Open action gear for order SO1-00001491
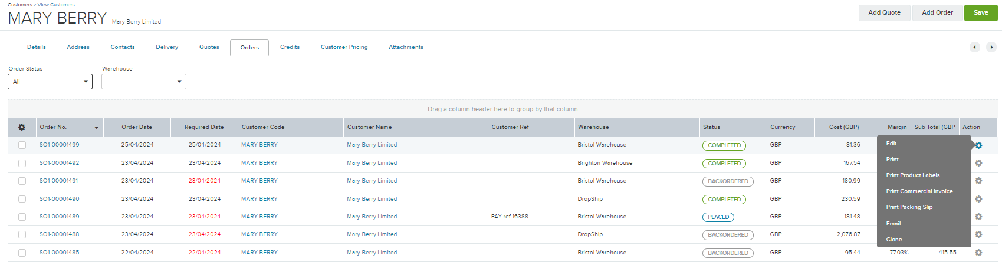This screenshot has height=262, width=1002. click(978, 181)
